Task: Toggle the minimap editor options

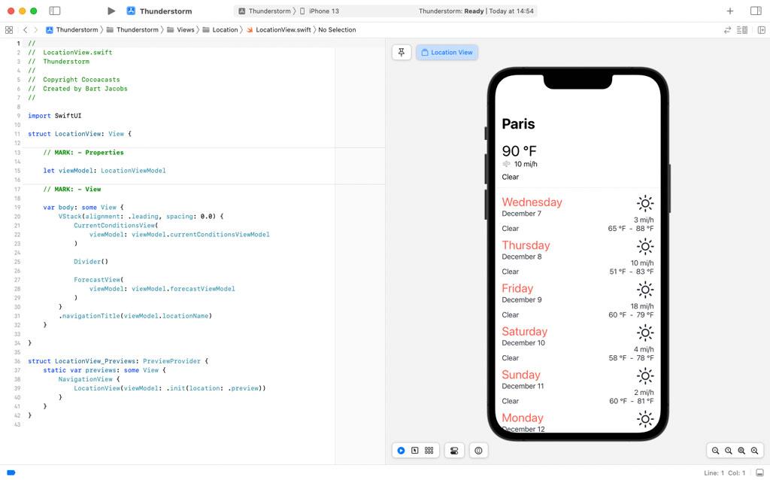Action: (744, 29)
